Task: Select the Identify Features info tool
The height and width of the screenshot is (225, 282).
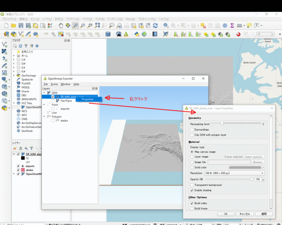Action: click(166, 25)
